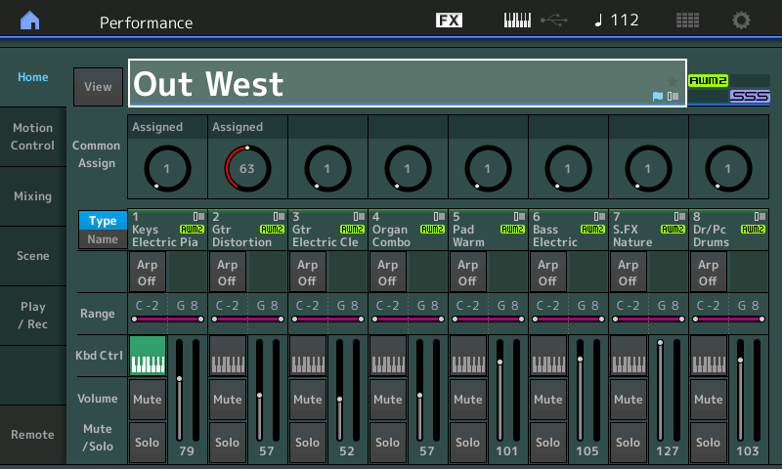Image resolution: width=782 pixels, height=469 pixels.
Task: Solo Part 6 Bass Electric
Action: click(548, 443)
